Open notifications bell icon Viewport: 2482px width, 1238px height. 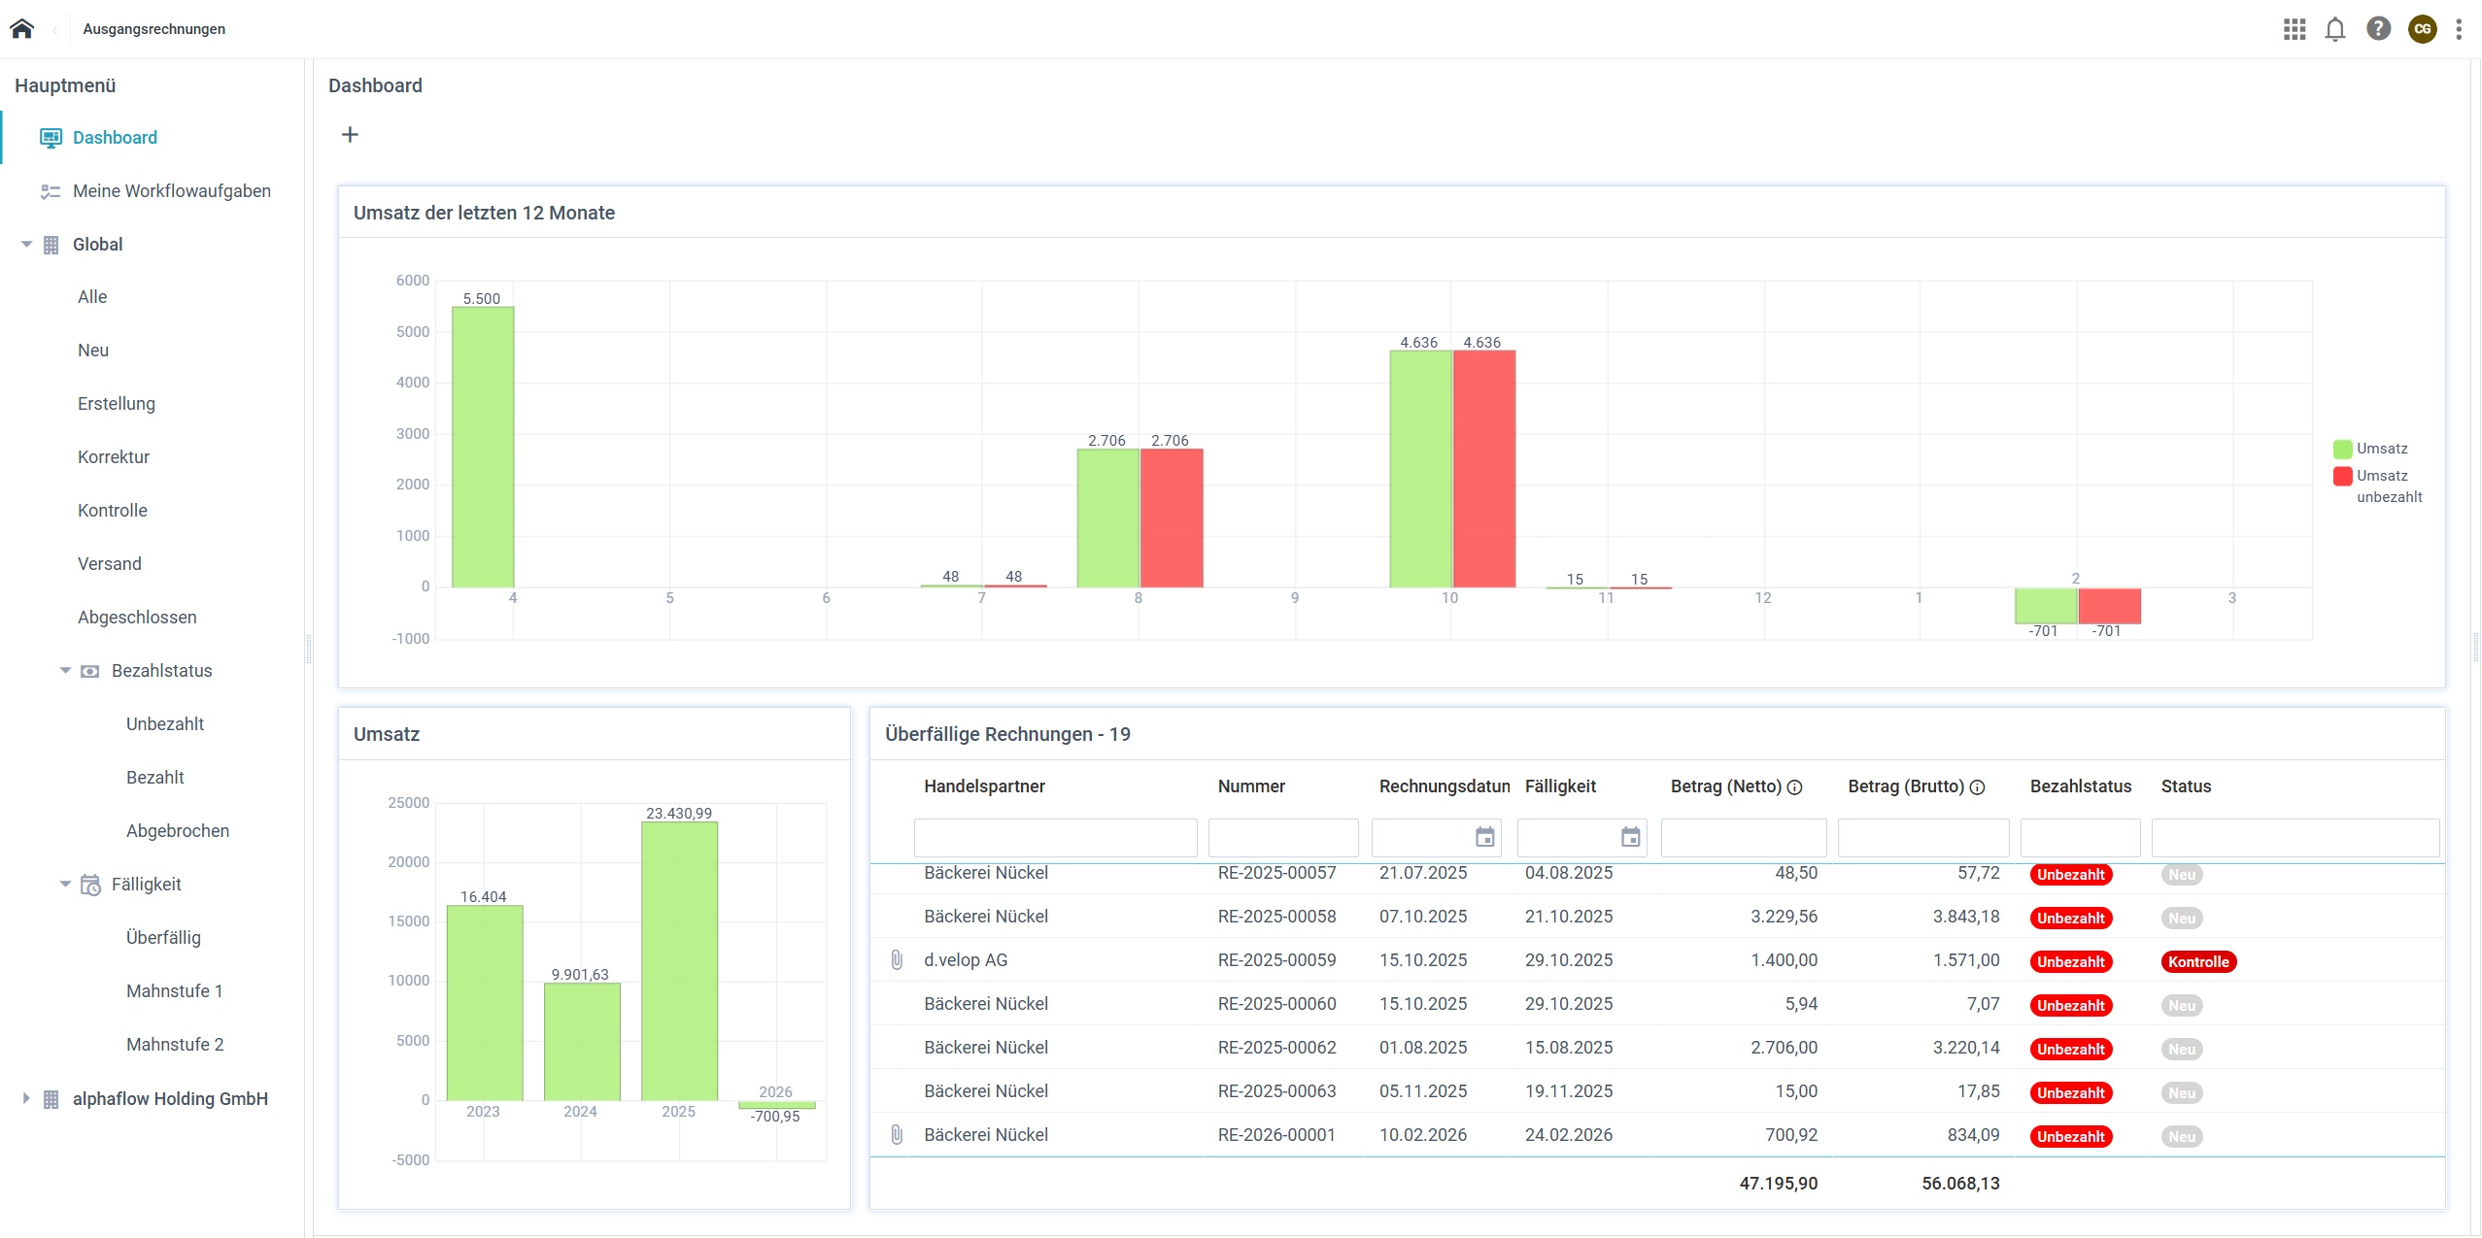click(x=2335, y=29)
